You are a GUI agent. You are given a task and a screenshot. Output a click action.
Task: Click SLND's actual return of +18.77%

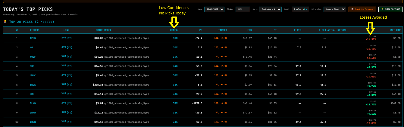point(371,104)
